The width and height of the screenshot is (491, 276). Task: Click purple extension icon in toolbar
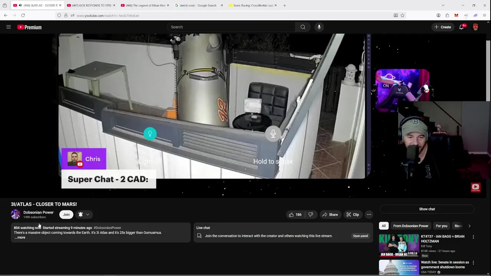pyautogui.click(x=475, y=15)
